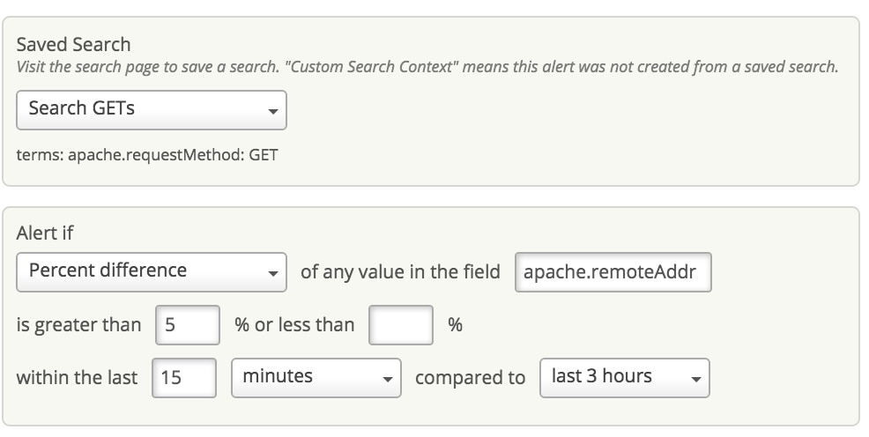869x437 pixels.
Task: Click the empty less than percent input
Action: tap(400, 324)
